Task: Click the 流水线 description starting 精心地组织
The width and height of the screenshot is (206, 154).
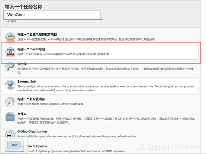Action: [x=105, y=71]
